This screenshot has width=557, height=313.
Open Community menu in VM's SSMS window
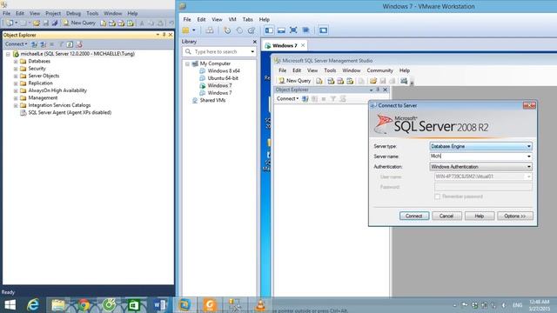click(x=379, y=70)
